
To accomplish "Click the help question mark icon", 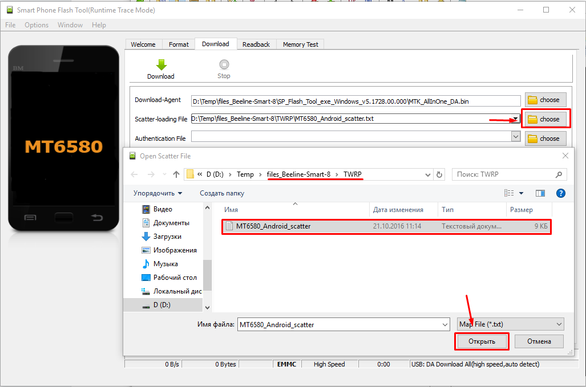I will (560, 193).
